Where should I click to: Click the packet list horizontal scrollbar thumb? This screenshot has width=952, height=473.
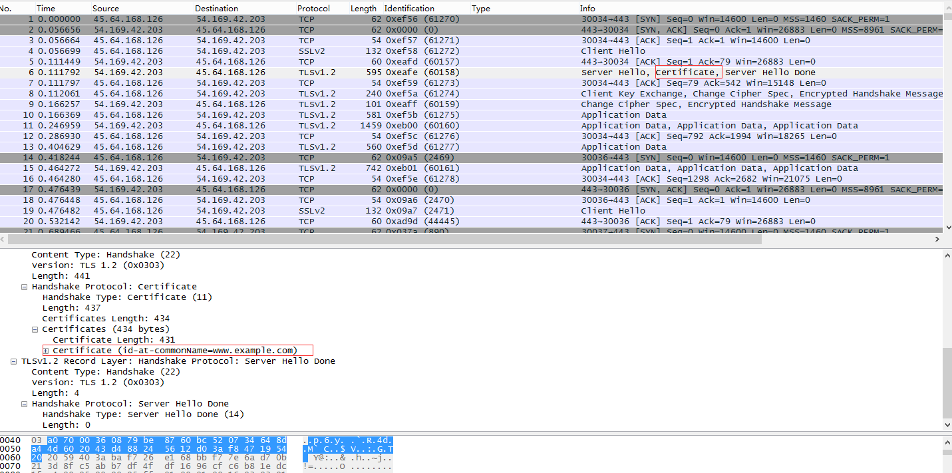coord(385,239)
